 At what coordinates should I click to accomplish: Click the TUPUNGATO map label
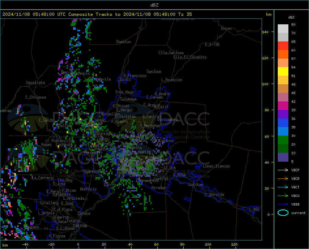coord(61,195)
